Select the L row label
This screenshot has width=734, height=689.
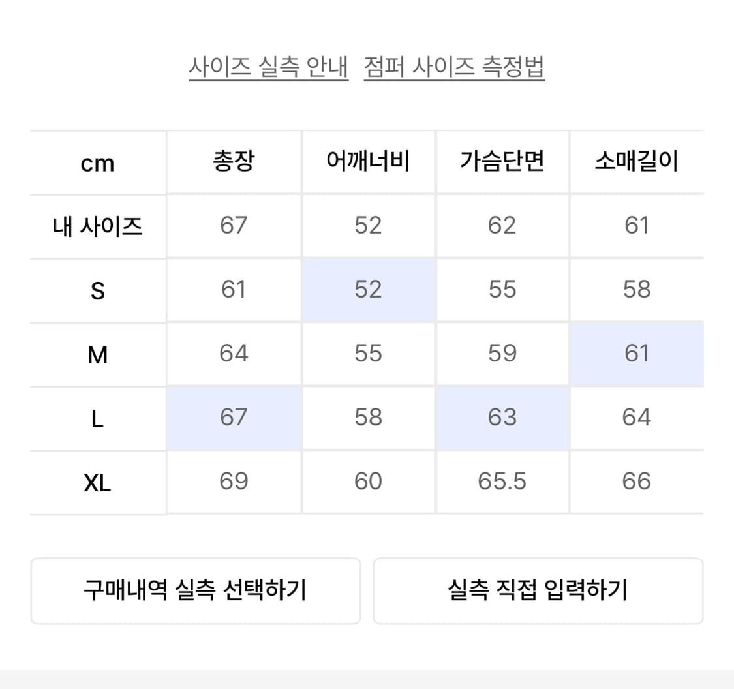(x=97, y=418)
